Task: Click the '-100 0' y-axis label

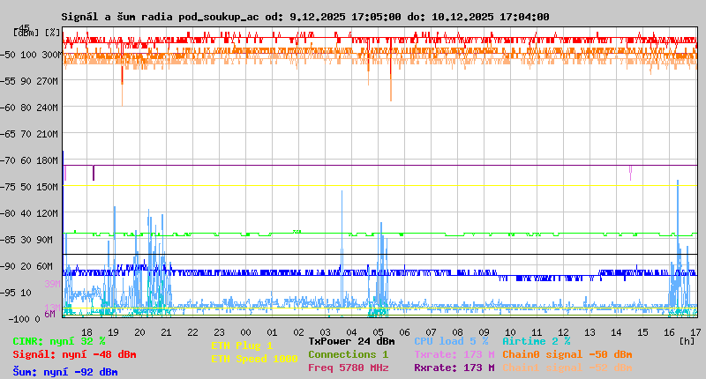Action: [x=25, y=319]
